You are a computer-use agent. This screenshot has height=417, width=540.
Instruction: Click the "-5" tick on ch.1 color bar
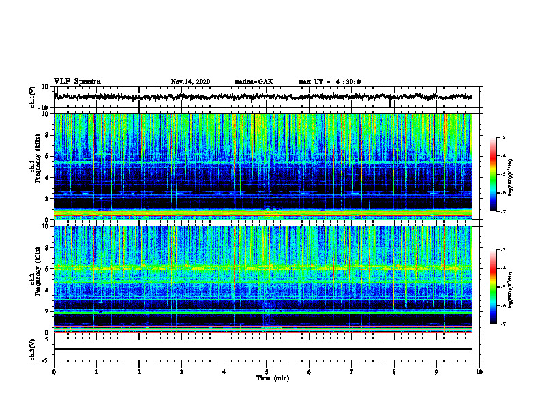502,174
